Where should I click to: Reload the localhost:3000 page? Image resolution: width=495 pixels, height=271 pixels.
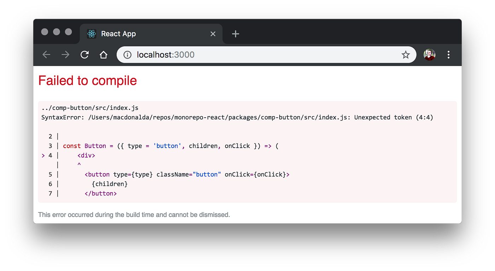coord(85,55)
